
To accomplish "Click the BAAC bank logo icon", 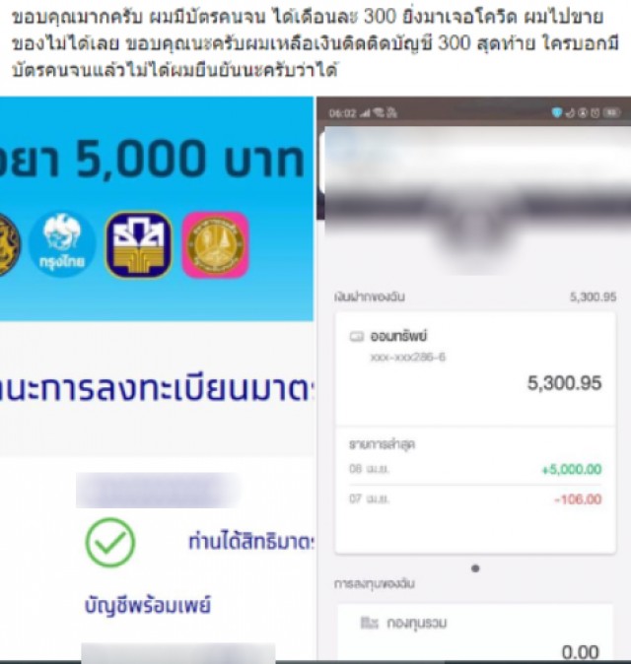I will (x=139, y=244).
